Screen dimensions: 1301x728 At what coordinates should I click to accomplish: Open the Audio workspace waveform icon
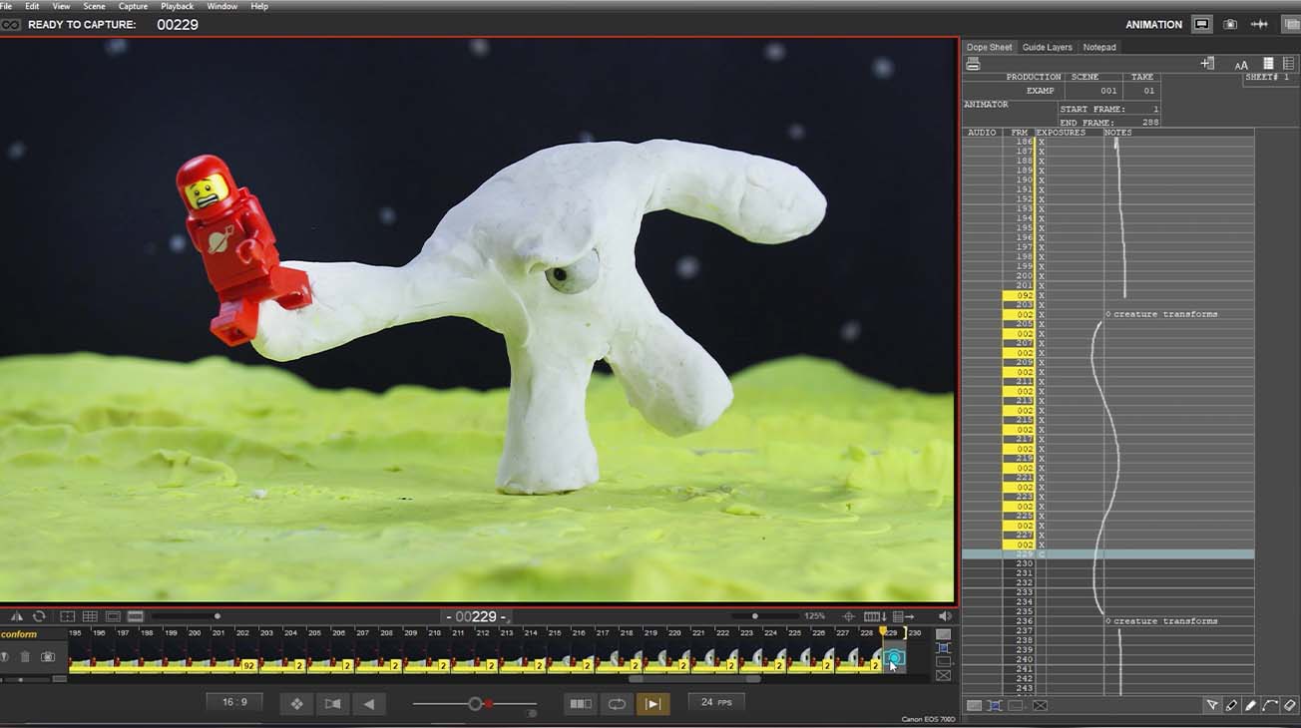coord(1259,24)
